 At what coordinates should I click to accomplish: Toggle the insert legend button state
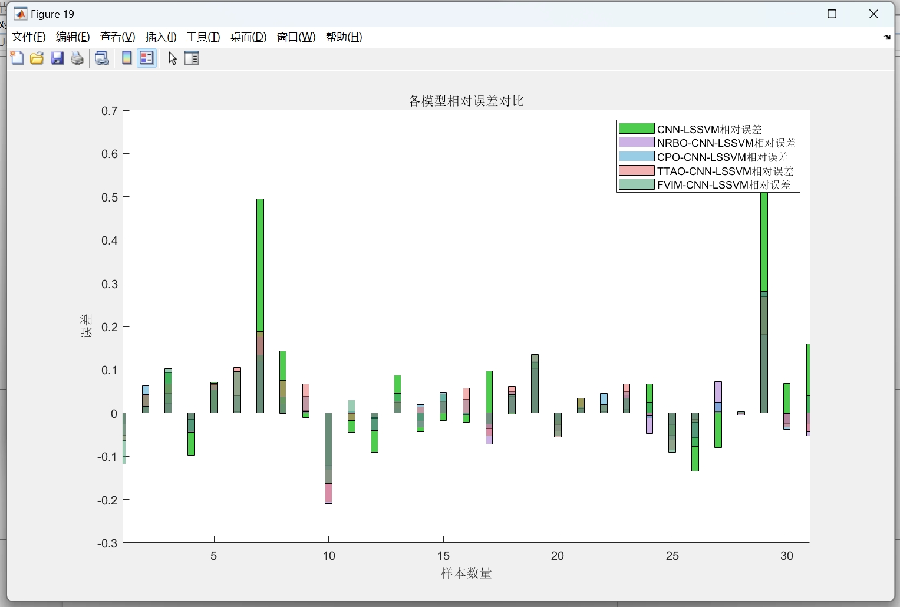tap(147, 58)
